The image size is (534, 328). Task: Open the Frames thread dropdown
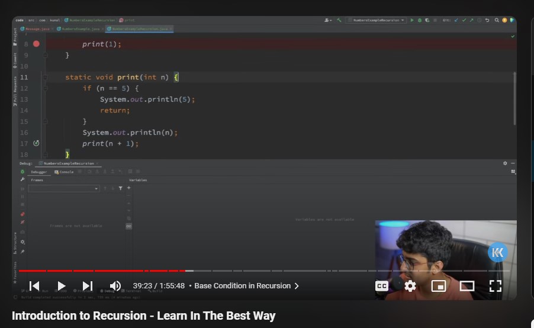(x=64, y=188)
